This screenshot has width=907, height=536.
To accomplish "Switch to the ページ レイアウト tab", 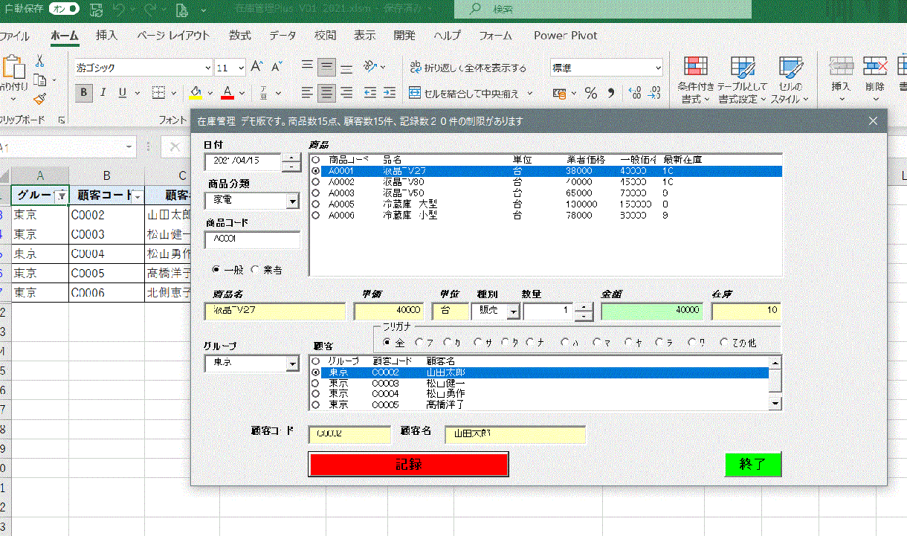I will coord(173,36).
